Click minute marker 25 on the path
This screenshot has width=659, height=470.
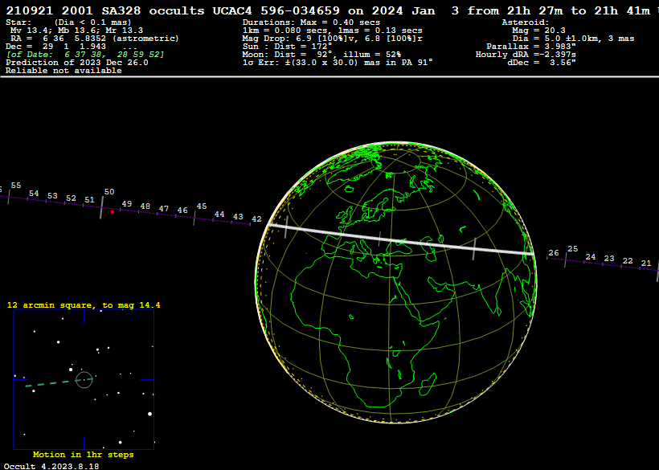point(573,249)
